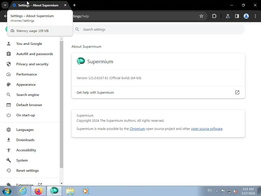The width and height of the screenshot is (261, 196).
Task: Open the profile avatar menu
Action: (246, 16)
